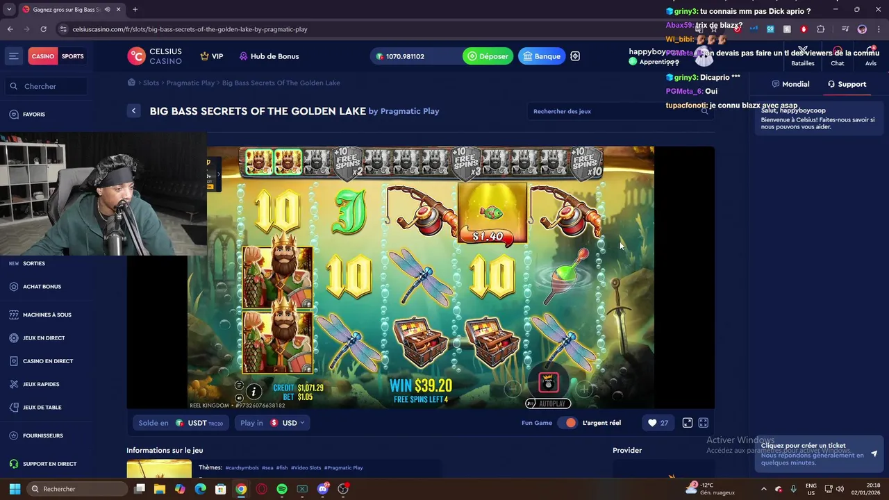Switch to the CASINO tab
889x500 pixels.
(x=43, y=56)
